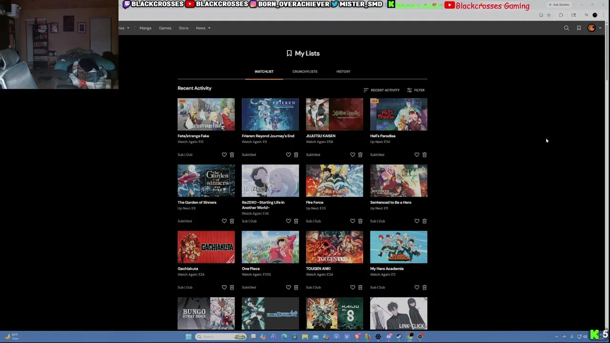Favorite The Garden of Sinners
Screen dimensions: 610x343
(x=224, y=221)
